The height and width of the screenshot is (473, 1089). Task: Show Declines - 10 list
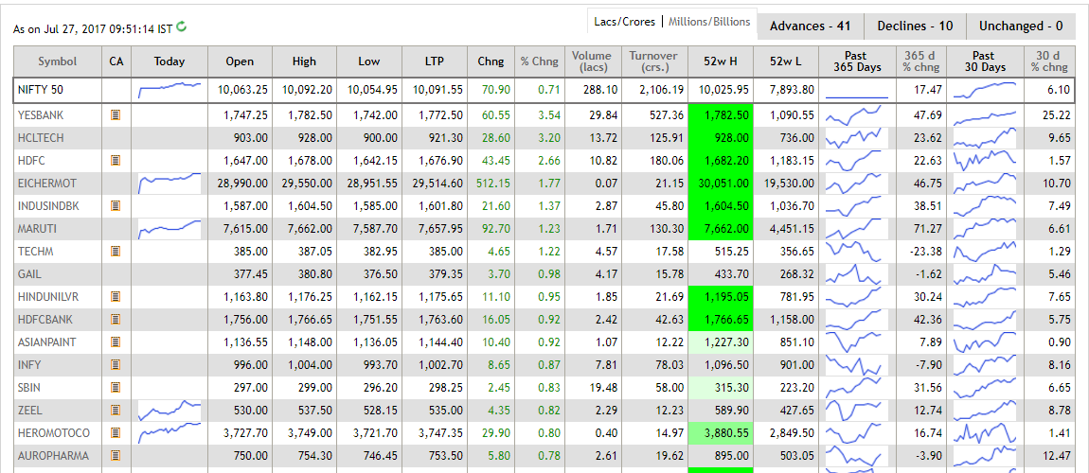[915, 26]
